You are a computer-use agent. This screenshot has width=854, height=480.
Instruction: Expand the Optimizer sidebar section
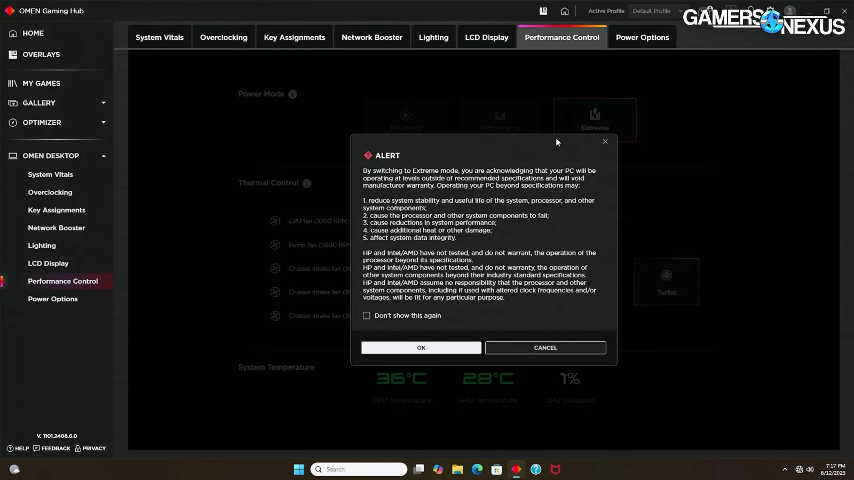click(104, 123)
